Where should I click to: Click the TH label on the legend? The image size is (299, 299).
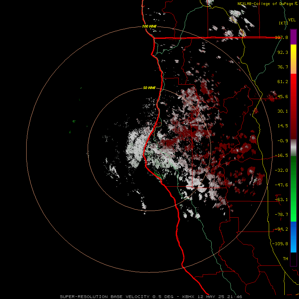click(285, 258)
